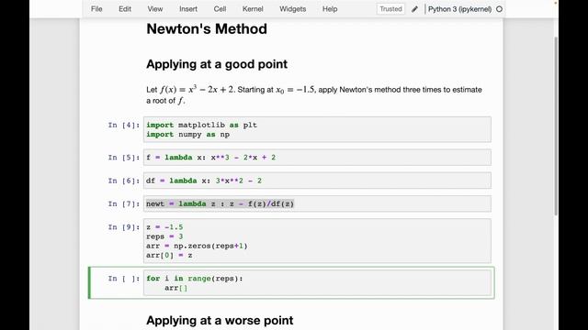
Task: Click the 'import numpy as np' line
Action: point(187,135)
